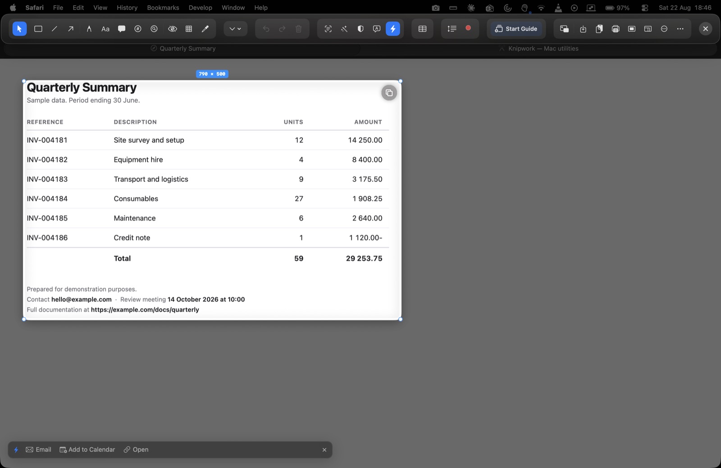
Task: Select the speech bubble callout tool
Action: (x=122, y=29)
